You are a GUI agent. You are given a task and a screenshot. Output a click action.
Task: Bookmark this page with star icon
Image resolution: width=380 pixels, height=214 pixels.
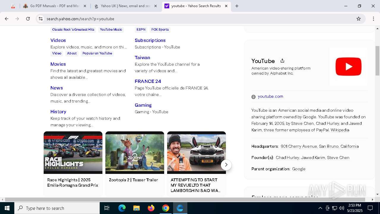point(359,19)
